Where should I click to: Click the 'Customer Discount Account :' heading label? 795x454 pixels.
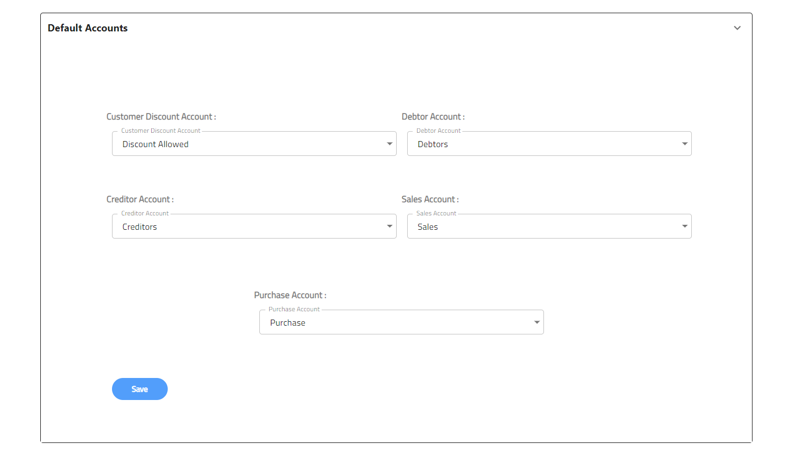(x=161, y=117)
